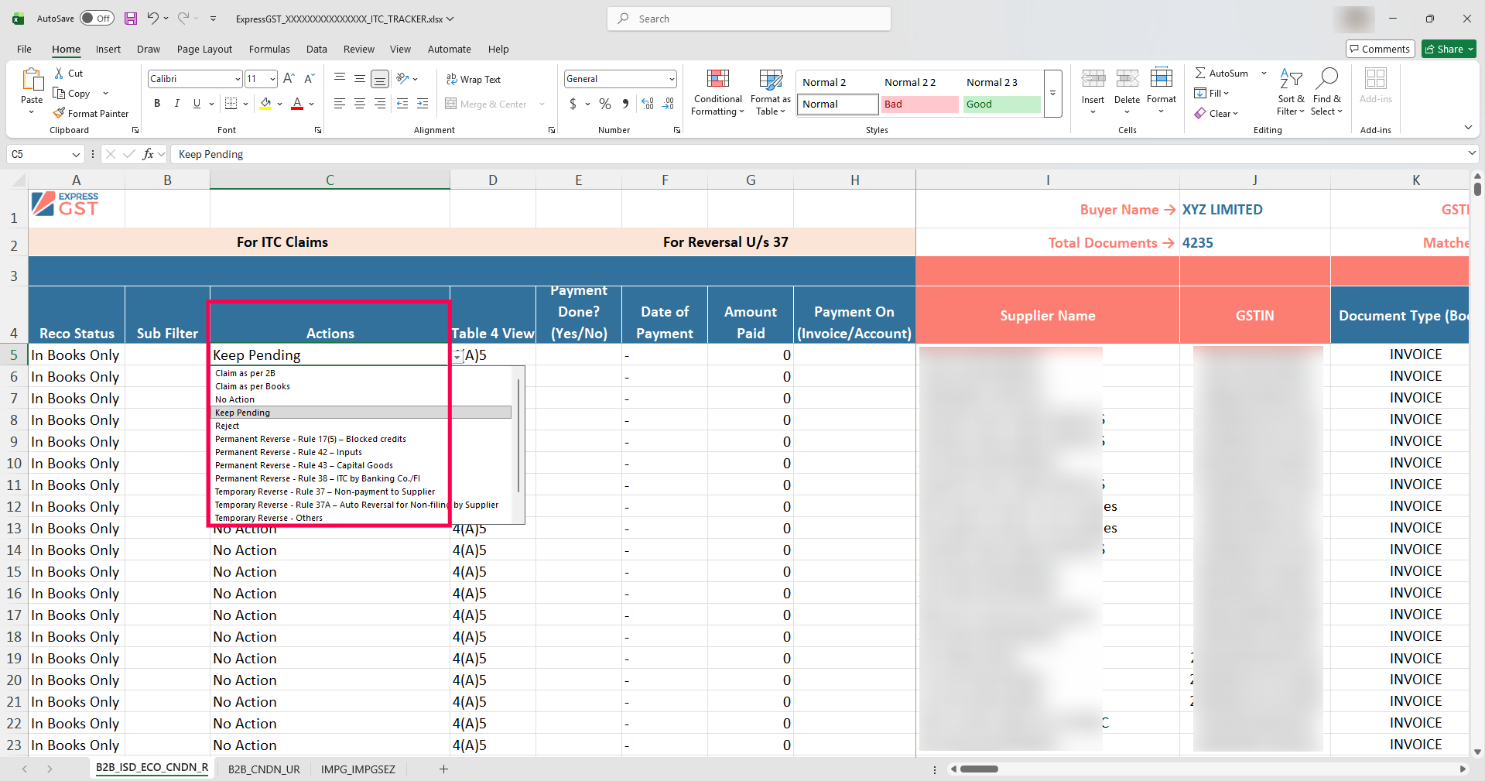Choose Reject from the Actions list

click(228, 426)
